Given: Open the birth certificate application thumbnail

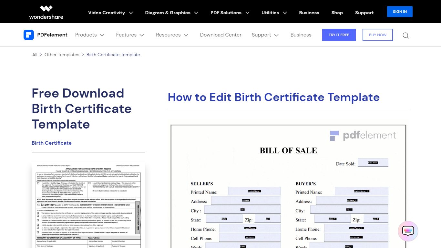Looking at the screenshot, I should click(88, 205).
